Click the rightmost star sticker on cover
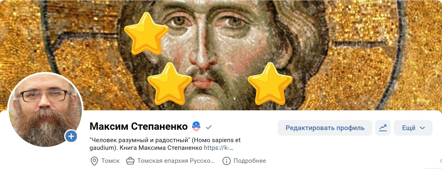Viewport: 442px width, 169px height. click(270, 83)
